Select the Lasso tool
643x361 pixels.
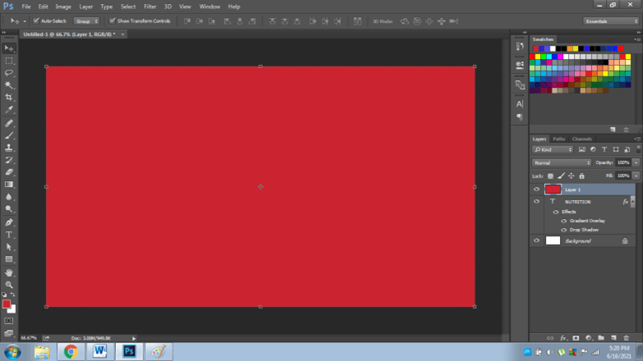pos(9,73)
